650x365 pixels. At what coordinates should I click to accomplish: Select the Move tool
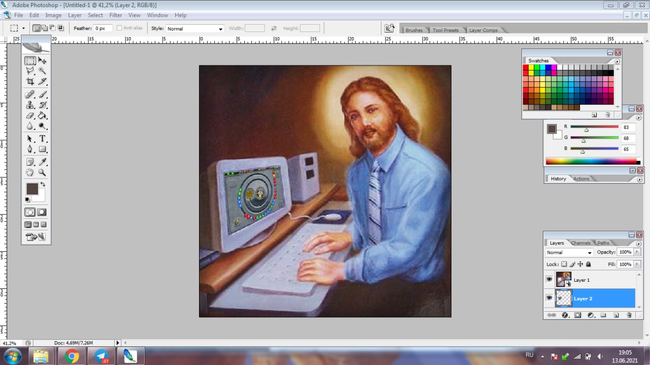point(43,60)
